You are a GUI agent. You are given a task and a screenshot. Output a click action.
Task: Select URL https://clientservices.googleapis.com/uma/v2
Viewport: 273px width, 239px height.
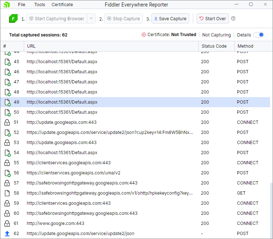pyautogui.click(x=74, y=173)
